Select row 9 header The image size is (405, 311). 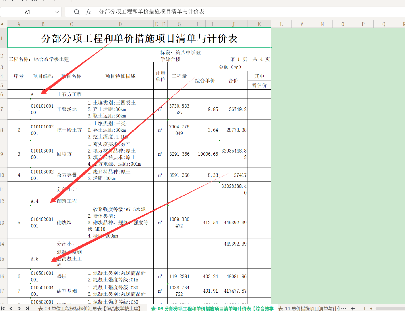(x=3, y=154)
